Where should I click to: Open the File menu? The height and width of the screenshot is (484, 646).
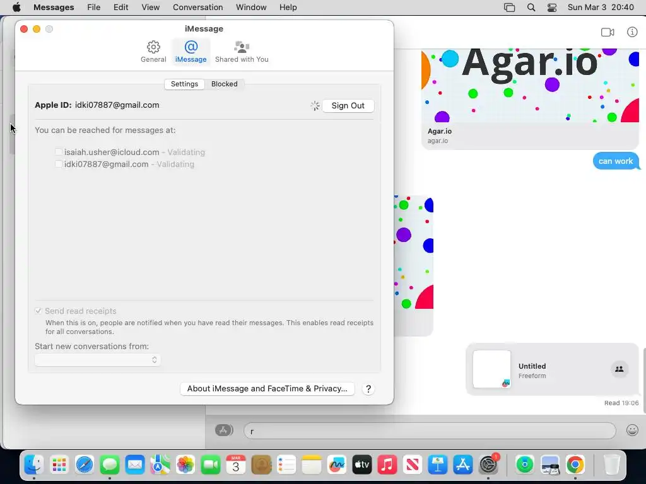[94, 8]
